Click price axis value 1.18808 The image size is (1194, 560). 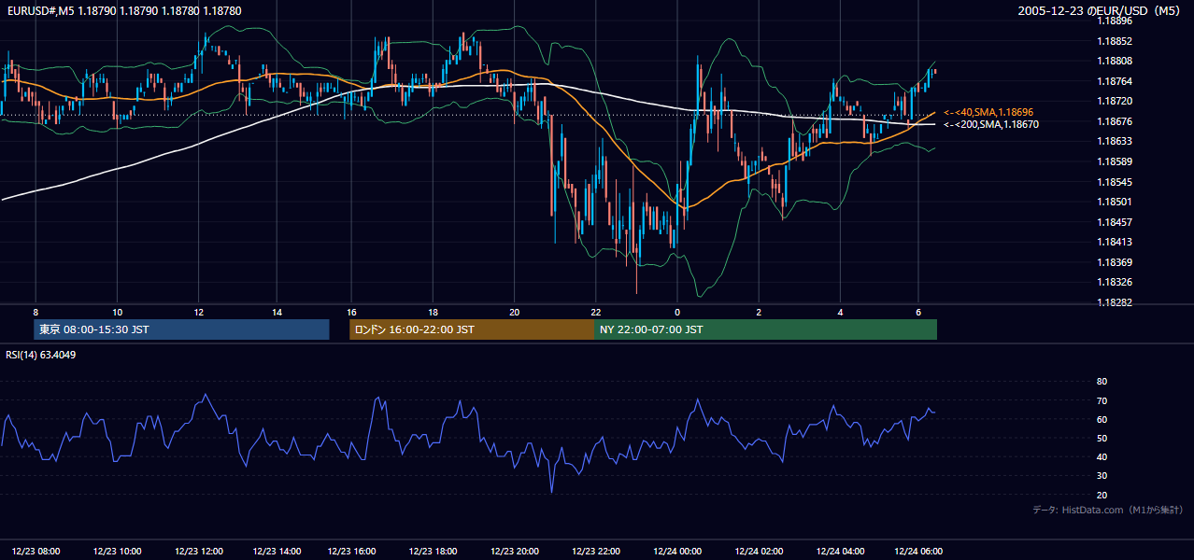pos(1115,62)
